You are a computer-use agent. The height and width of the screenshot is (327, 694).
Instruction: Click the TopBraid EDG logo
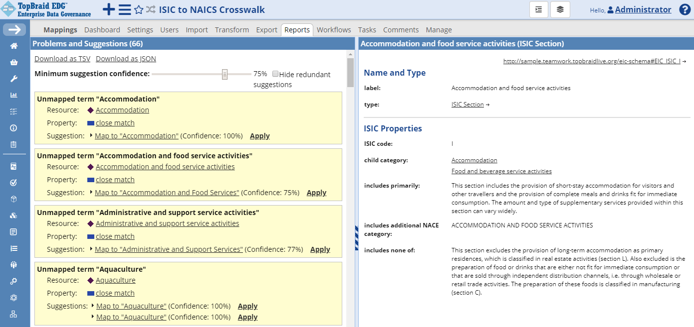pos(46,9)
